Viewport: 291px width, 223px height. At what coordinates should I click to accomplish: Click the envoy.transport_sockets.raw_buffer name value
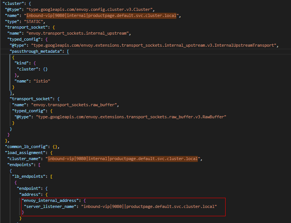coord(74,105)
